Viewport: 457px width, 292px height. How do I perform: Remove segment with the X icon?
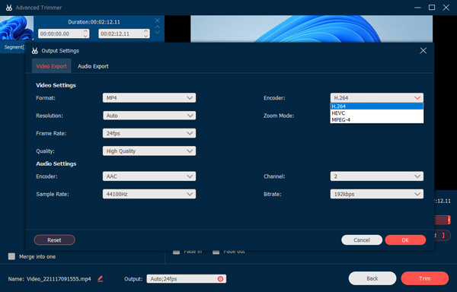(158, 21)
